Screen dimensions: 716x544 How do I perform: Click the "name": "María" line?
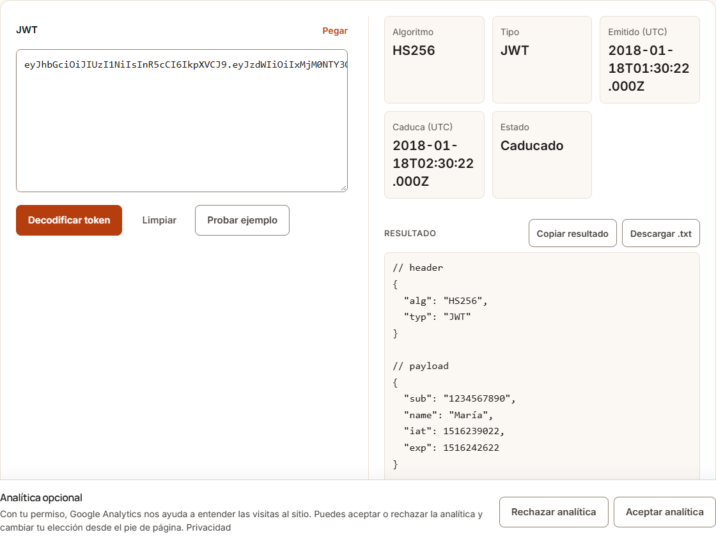click(448, 416)
